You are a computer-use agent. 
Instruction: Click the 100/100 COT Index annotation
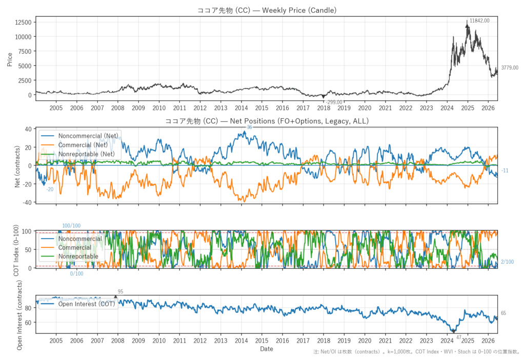[x=71, y=226]
